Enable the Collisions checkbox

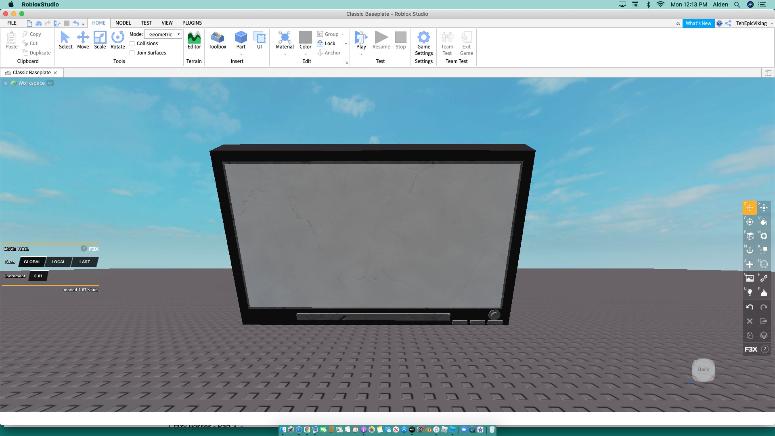[x=132, y=43]
